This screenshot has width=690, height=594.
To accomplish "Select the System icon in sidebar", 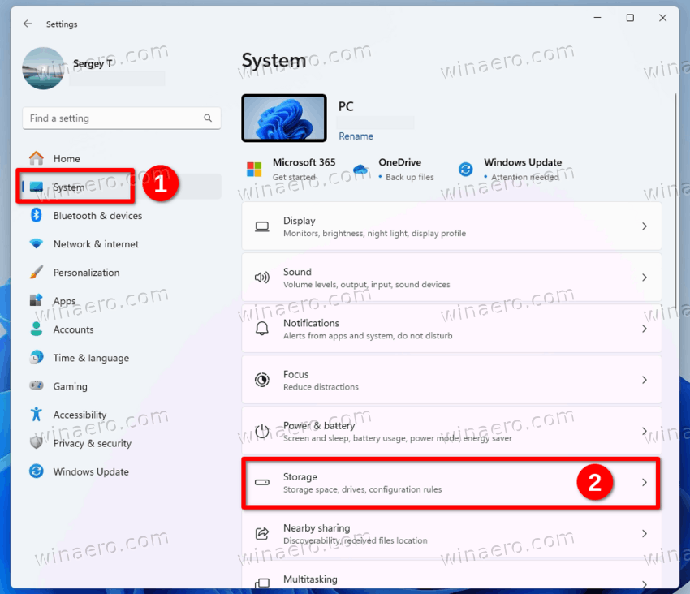I will tap(37, 187).
